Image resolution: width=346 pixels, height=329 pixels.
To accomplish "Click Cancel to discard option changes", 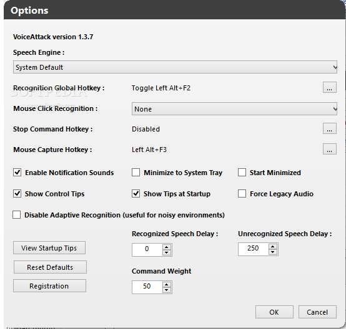I will click(317, 312).
